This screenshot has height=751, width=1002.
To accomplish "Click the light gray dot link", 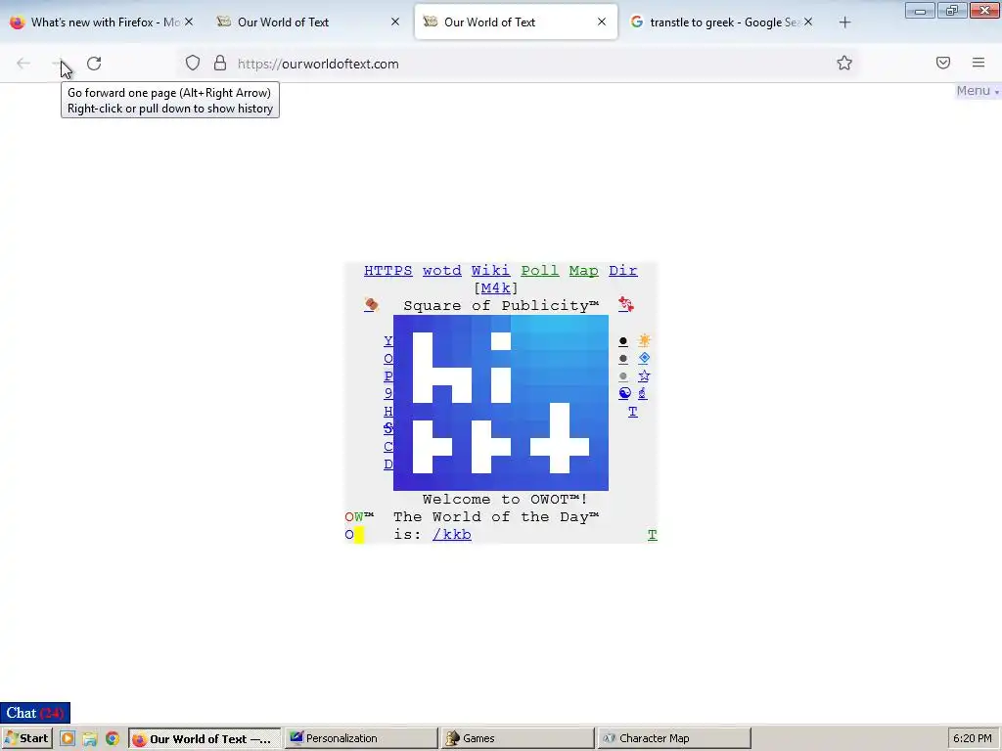I will [623, 376].
